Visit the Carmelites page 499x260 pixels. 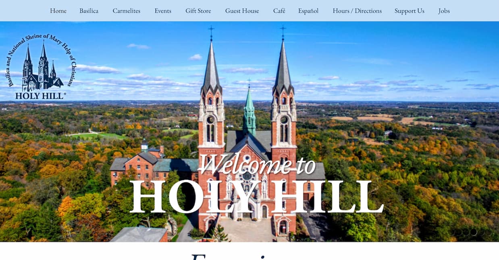click(127, 11)
